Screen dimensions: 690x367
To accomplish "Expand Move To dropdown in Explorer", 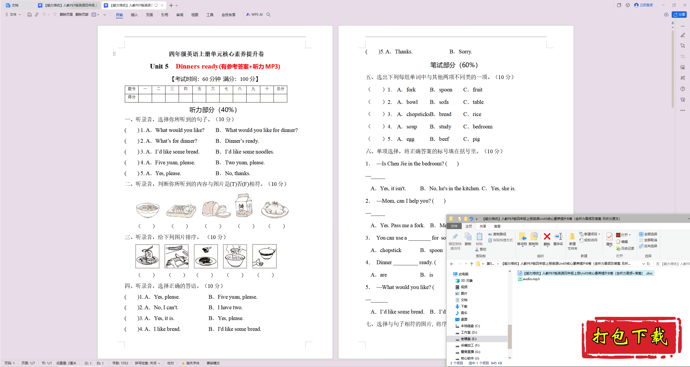I will (x=522, y=246).
